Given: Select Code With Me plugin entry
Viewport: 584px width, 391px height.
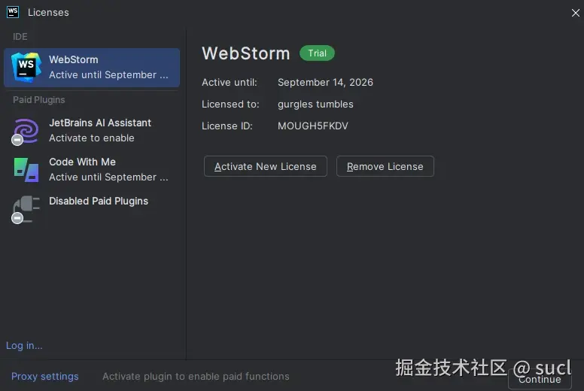Looking at the screenshot, I should click(92, 170).
